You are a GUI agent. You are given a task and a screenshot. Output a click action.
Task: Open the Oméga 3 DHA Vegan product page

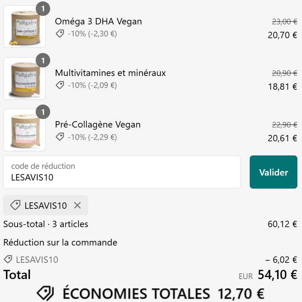click(x=98, y=21)
